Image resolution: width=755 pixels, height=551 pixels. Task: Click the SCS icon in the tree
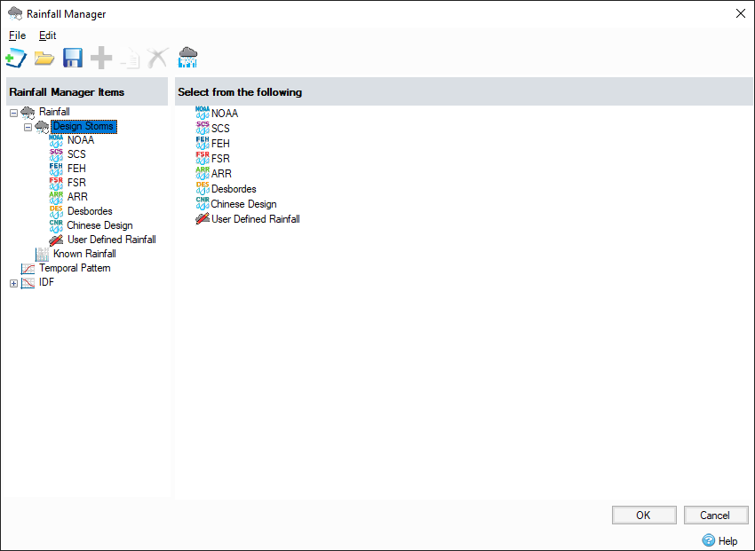56,154
